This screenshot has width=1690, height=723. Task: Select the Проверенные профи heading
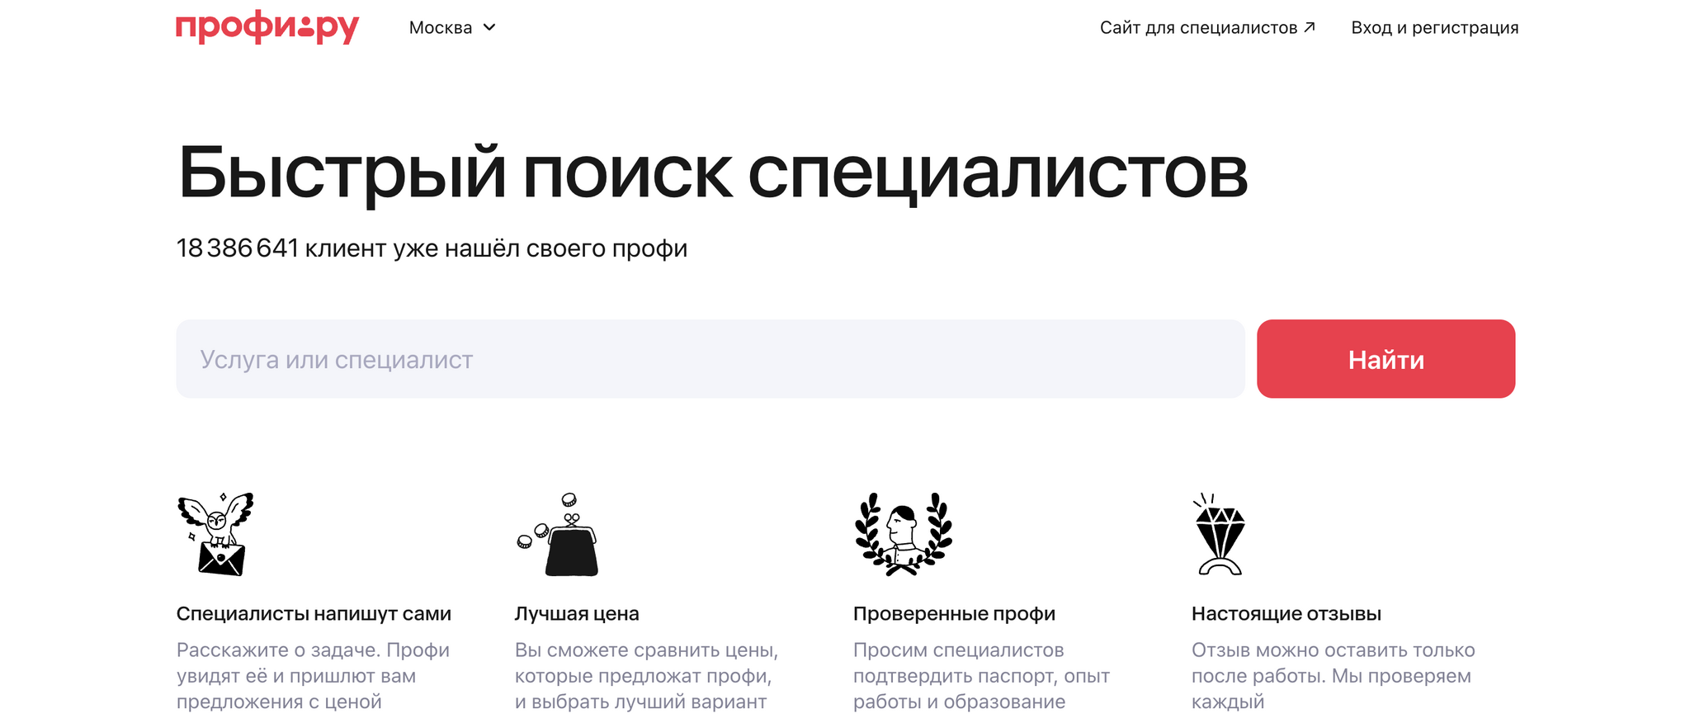coord(954,614)
